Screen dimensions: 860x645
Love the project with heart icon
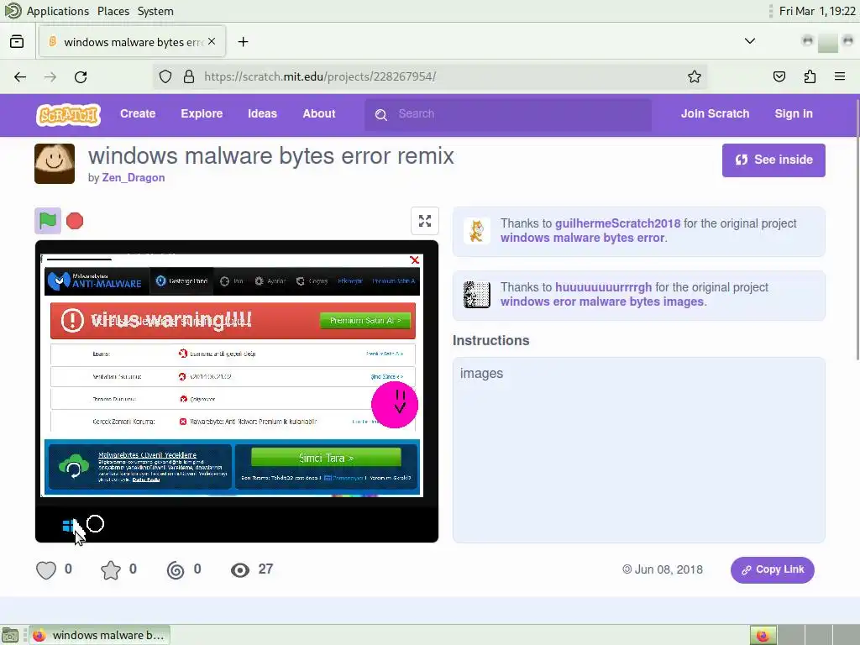pos(46,570)
